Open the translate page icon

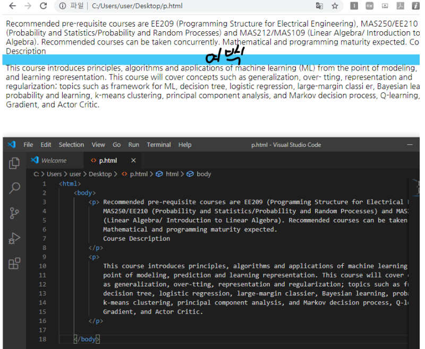319,6
